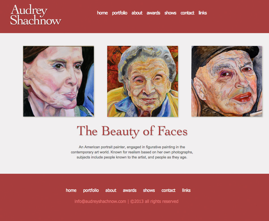269x221 pixels.
Task: Click contact in the footer navigation
Action: (x=168, y=190)
